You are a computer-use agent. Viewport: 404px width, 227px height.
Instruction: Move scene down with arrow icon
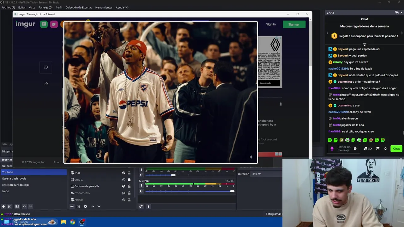tap(31, 207)
